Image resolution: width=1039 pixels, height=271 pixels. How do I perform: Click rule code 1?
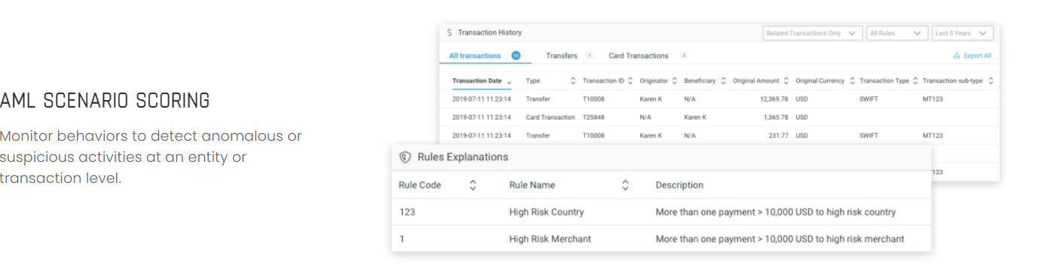point(402,239)
